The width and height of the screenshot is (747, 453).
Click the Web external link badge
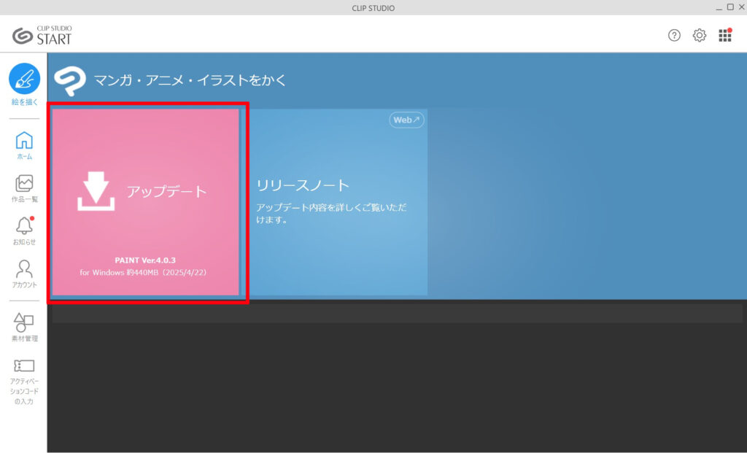point(406,120)
